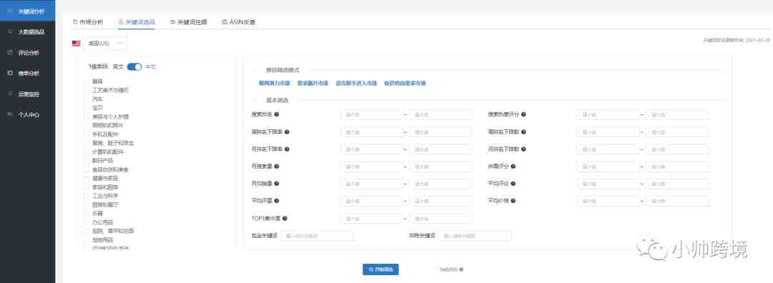Select the 需求飙升市场 preset link

(x=313, y=83)
